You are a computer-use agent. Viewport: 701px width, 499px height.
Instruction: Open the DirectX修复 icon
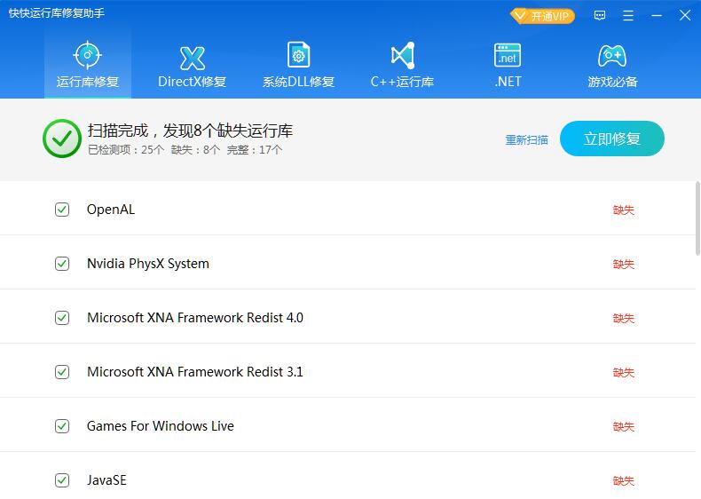(x=192, y=57)
